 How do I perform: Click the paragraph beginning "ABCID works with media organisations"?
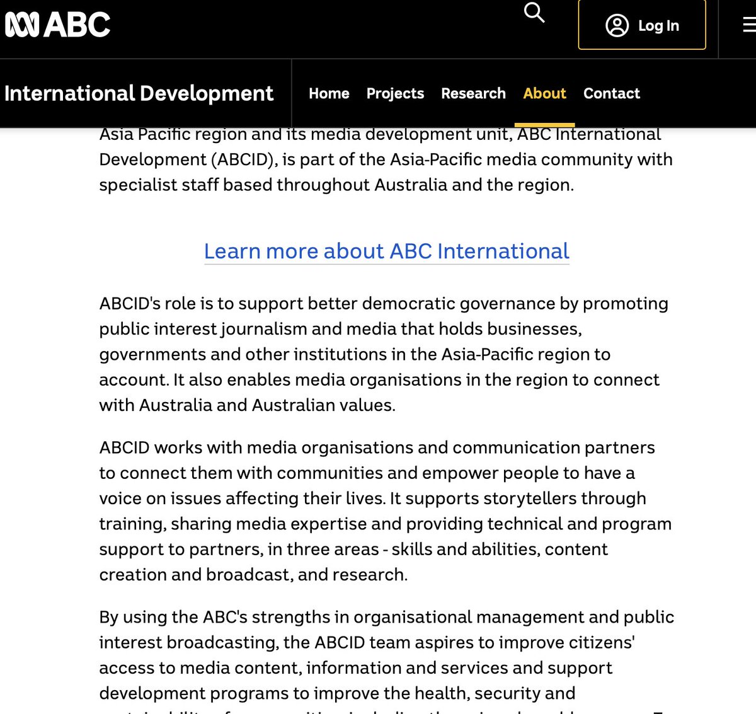386,511
